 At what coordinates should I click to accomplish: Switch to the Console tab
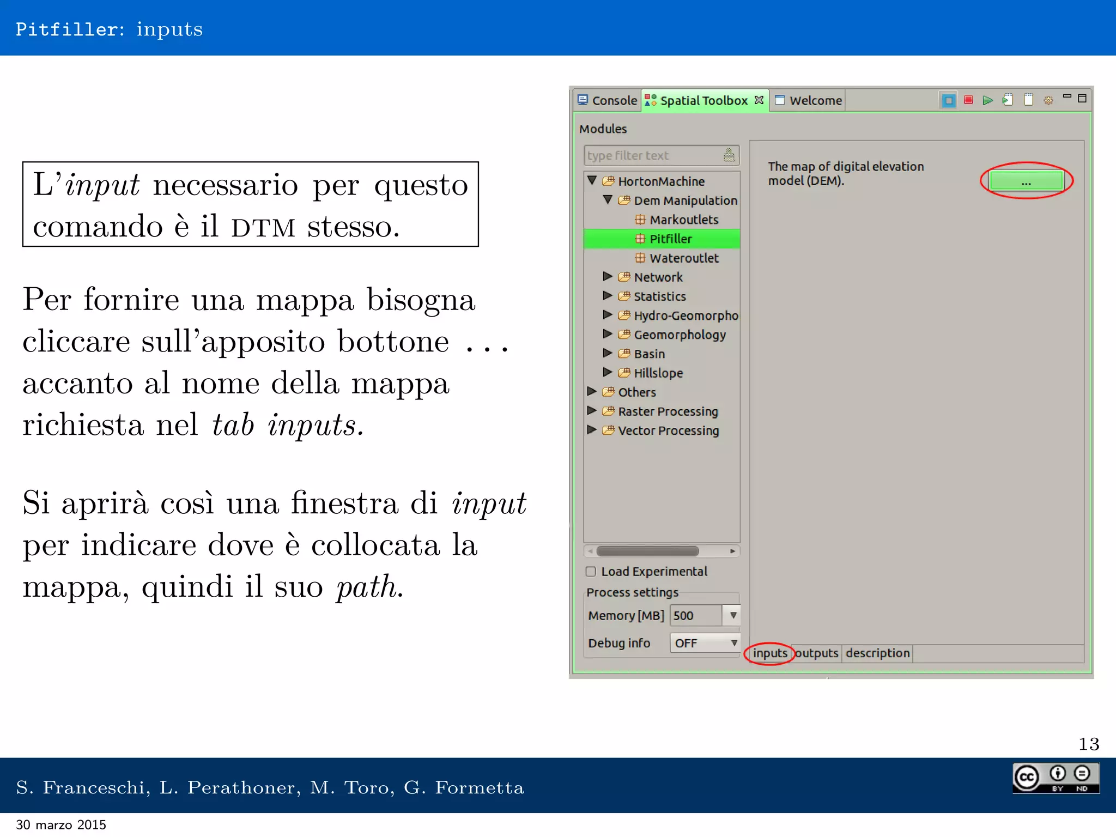(x=607, y=100)
